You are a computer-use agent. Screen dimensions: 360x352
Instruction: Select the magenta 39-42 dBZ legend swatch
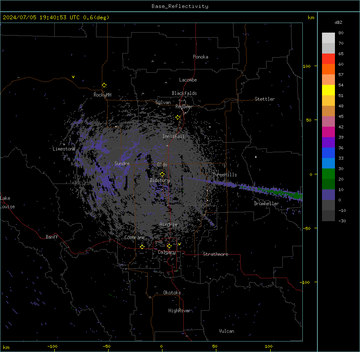tap(328, 132)
